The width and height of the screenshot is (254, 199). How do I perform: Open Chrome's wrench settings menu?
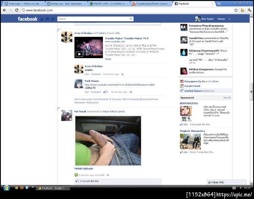[249, 10]
